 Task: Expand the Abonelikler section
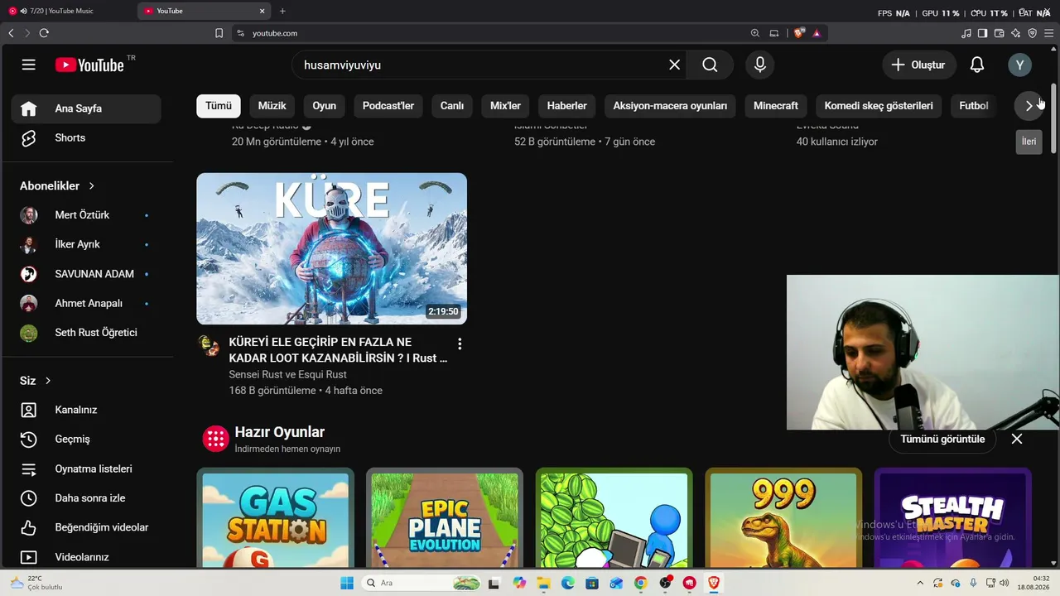click(58, 186)
